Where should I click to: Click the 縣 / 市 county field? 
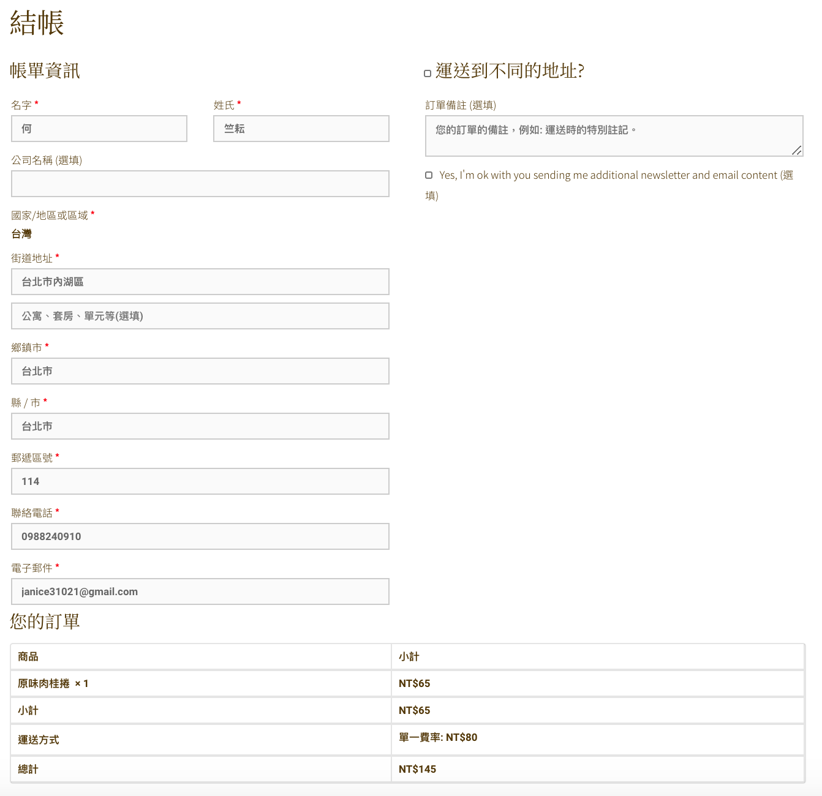coord(200,426)
